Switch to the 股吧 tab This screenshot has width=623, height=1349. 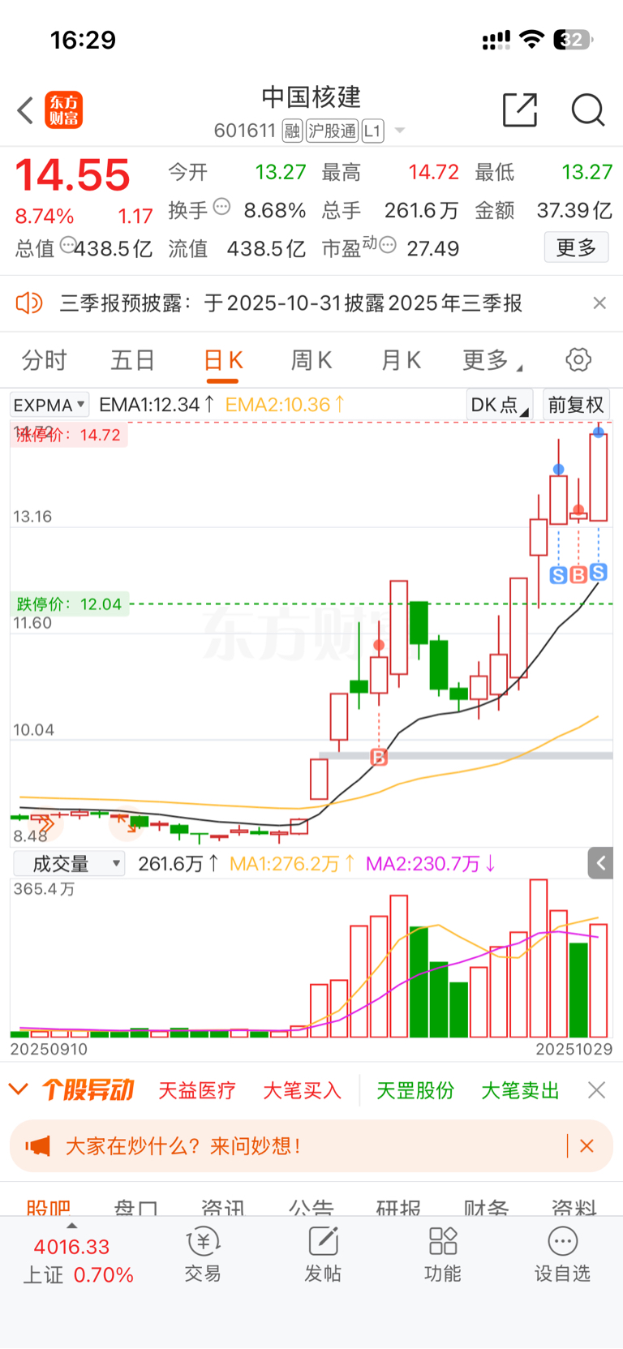point(49,1207)
